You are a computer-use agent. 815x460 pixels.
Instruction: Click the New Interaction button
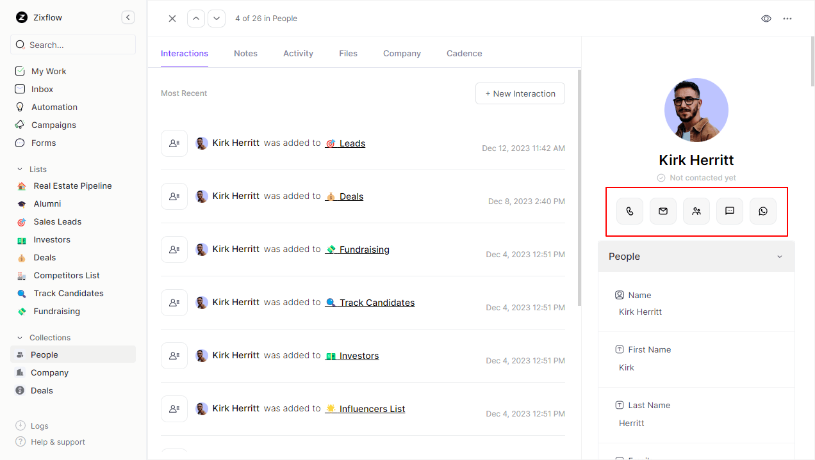pos(520,93)
